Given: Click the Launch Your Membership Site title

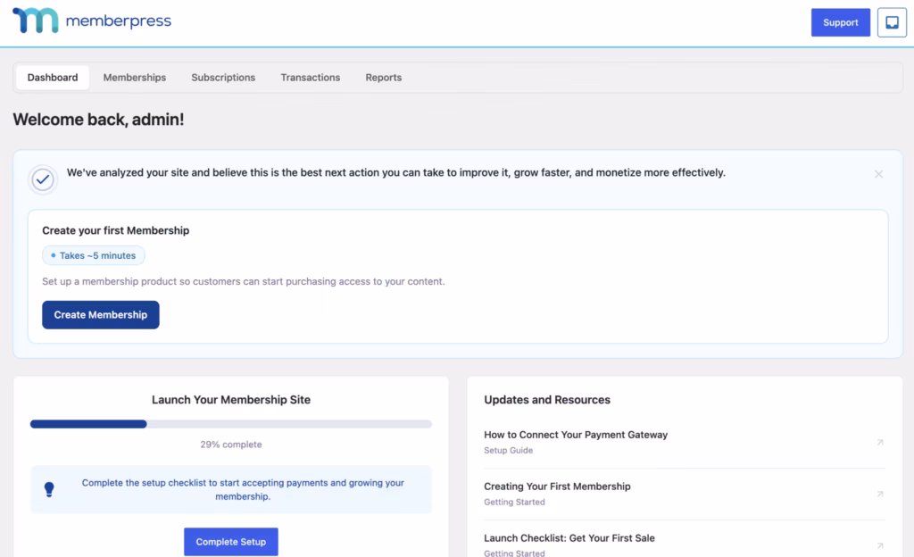Looking at the screenshot, I should pyautogui.click(x=231, y=400).
